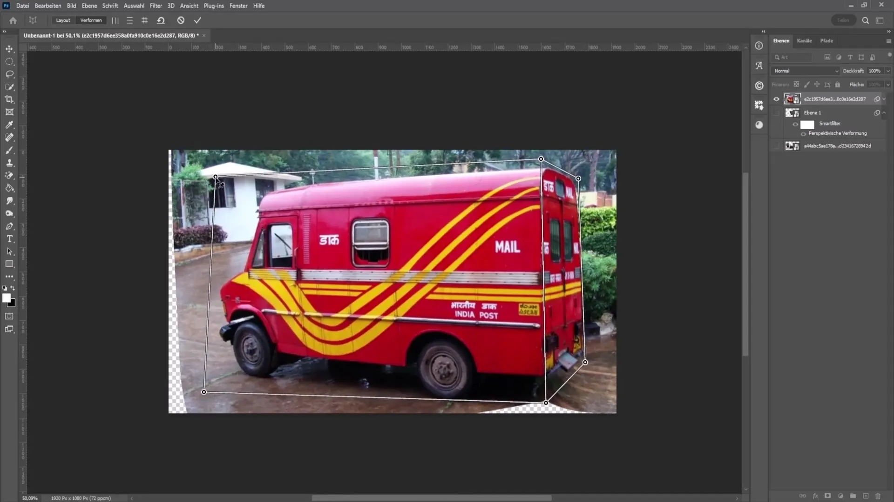894x502 pixels.
Task: Show the Ebene 1 layer
Action: 776,112
